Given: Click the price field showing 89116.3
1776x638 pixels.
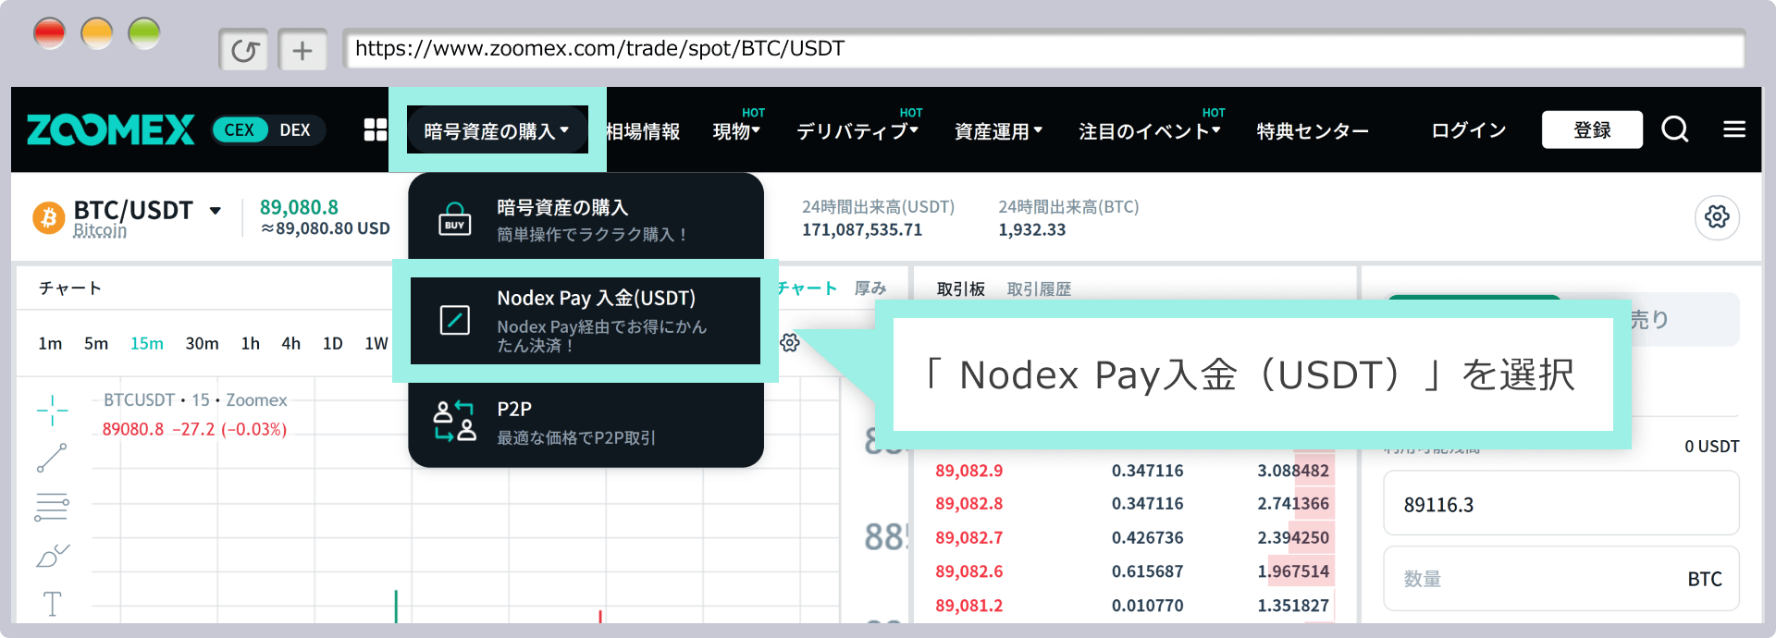Looking at the screenshot, I should point(1561,503).
